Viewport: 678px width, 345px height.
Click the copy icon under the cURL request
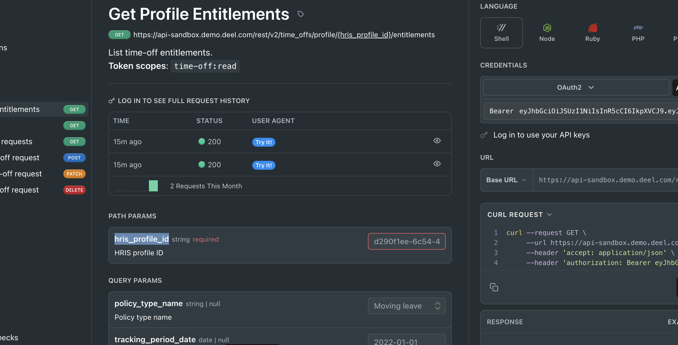(494, 287)
